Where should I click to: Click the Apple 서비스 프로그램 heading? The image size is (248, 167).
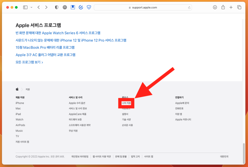[38, 25]
